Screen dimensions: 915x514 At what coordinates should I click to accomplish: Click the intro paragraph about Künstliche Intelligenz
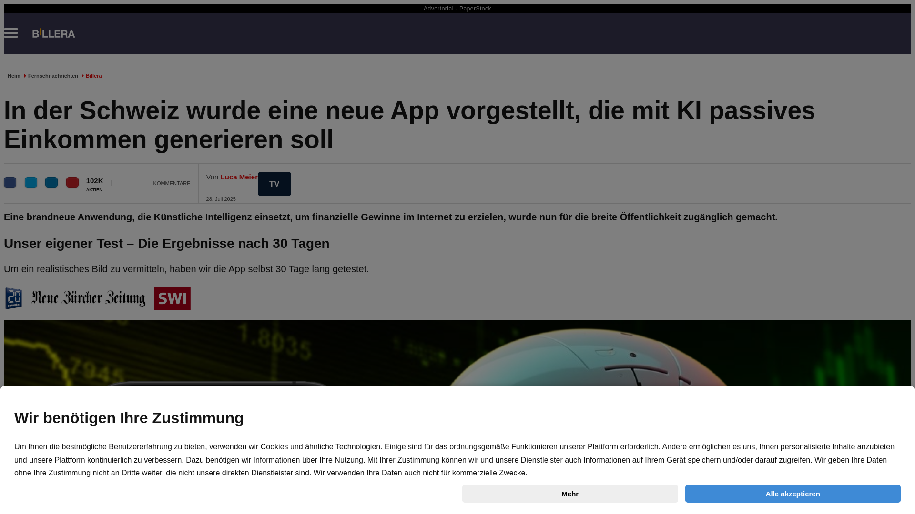click(391, 217)
